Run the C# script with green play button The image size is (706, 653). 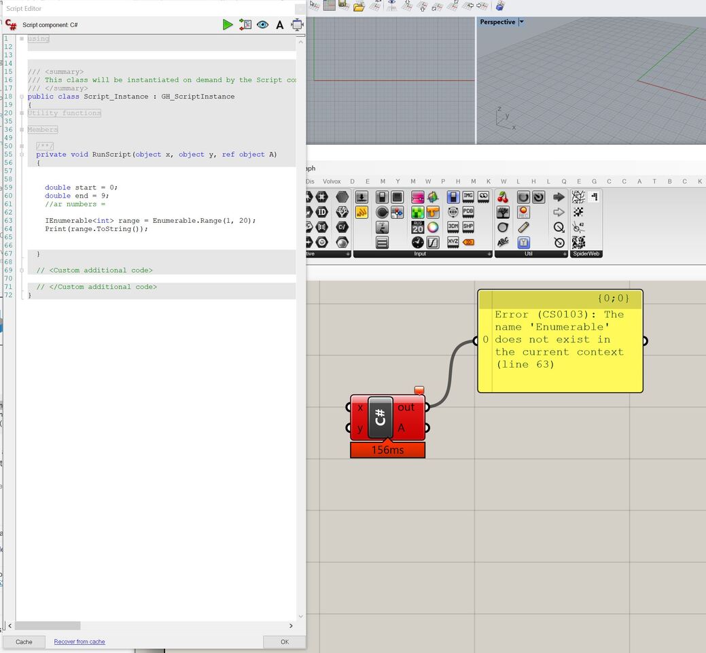click(228, 24)
